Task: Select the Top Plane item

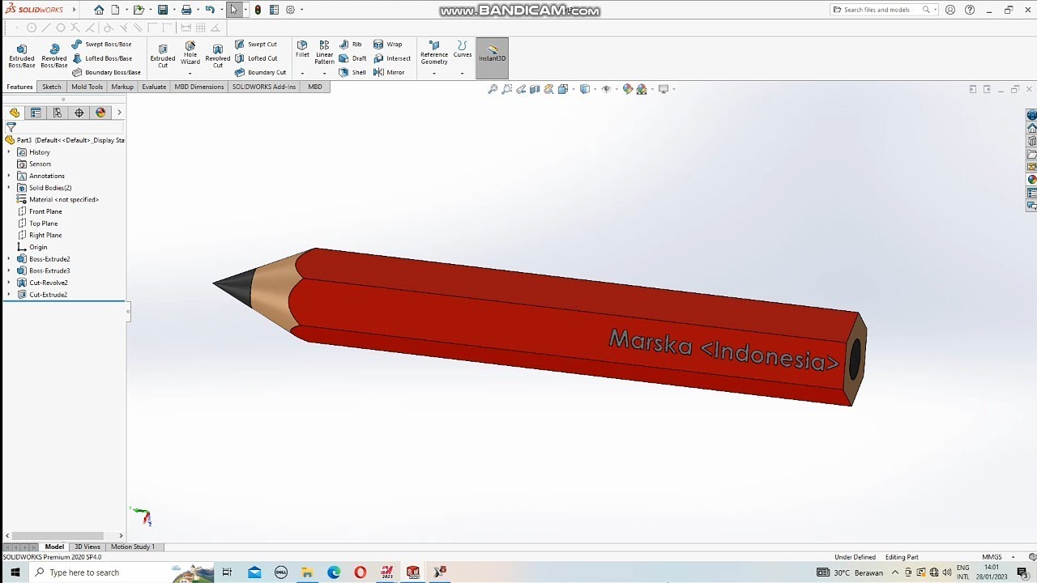Action: pyautogui.click(x=44, y=223)
